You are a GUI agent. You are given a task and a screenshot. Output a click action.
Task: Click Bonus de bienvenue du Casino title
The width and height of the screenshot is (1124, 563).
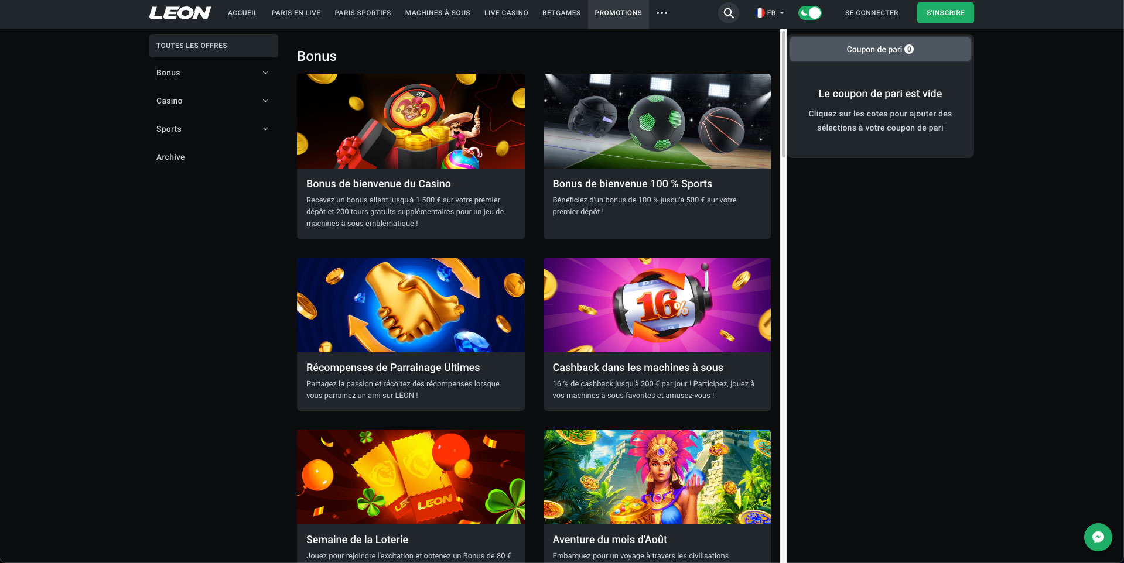pos(378,184)
